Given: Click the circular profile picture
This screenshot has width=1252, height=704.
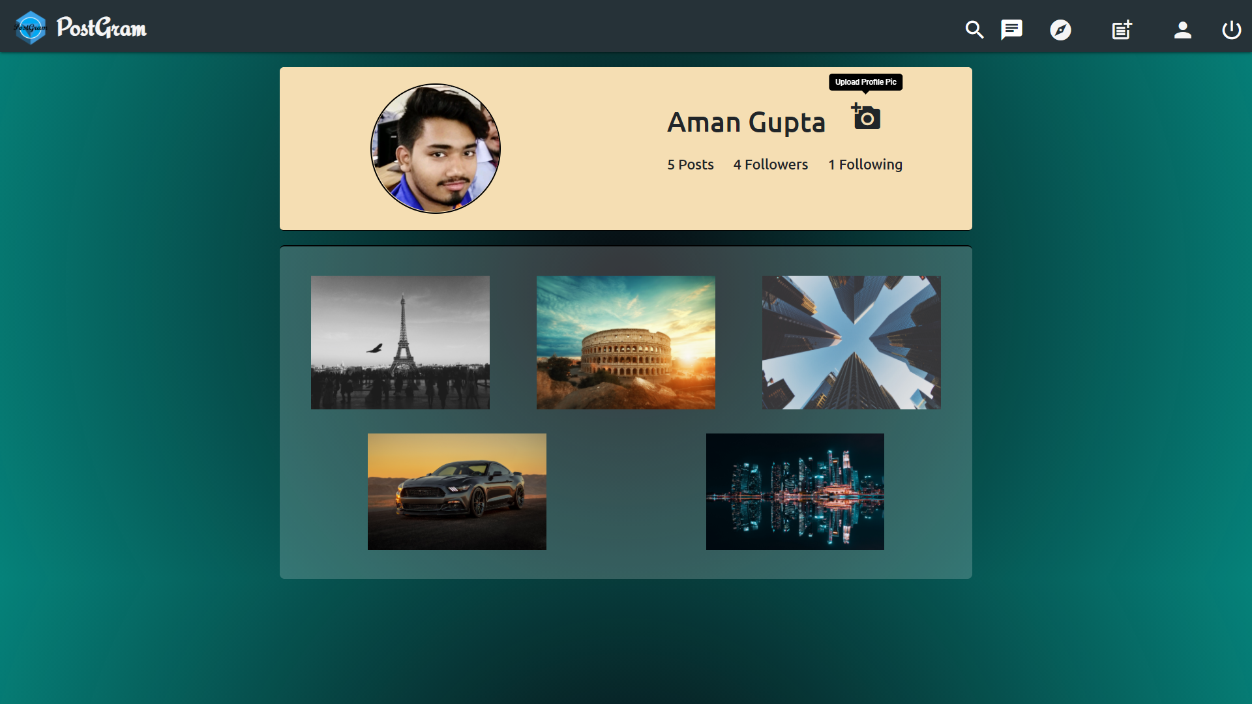Looking at the screenshot, I should [436, 149].
